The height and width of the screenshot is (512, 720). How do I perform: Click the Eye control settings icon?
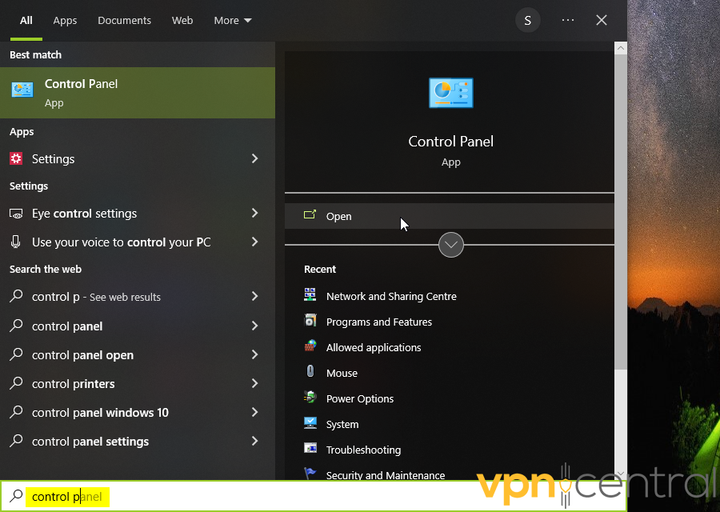coord(16,214)
